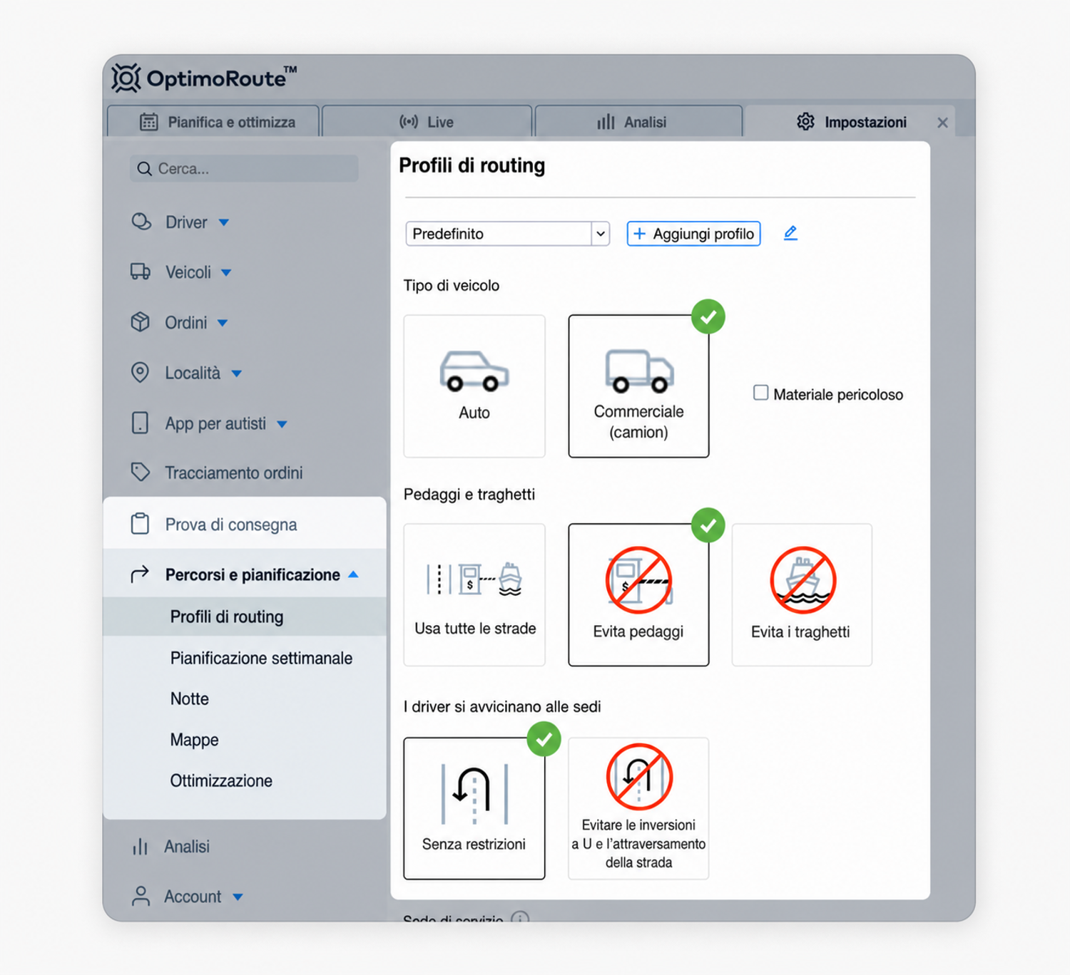1070x975 pixels.
Task: Open the Impostazioni tab
Action: (850, 121)
